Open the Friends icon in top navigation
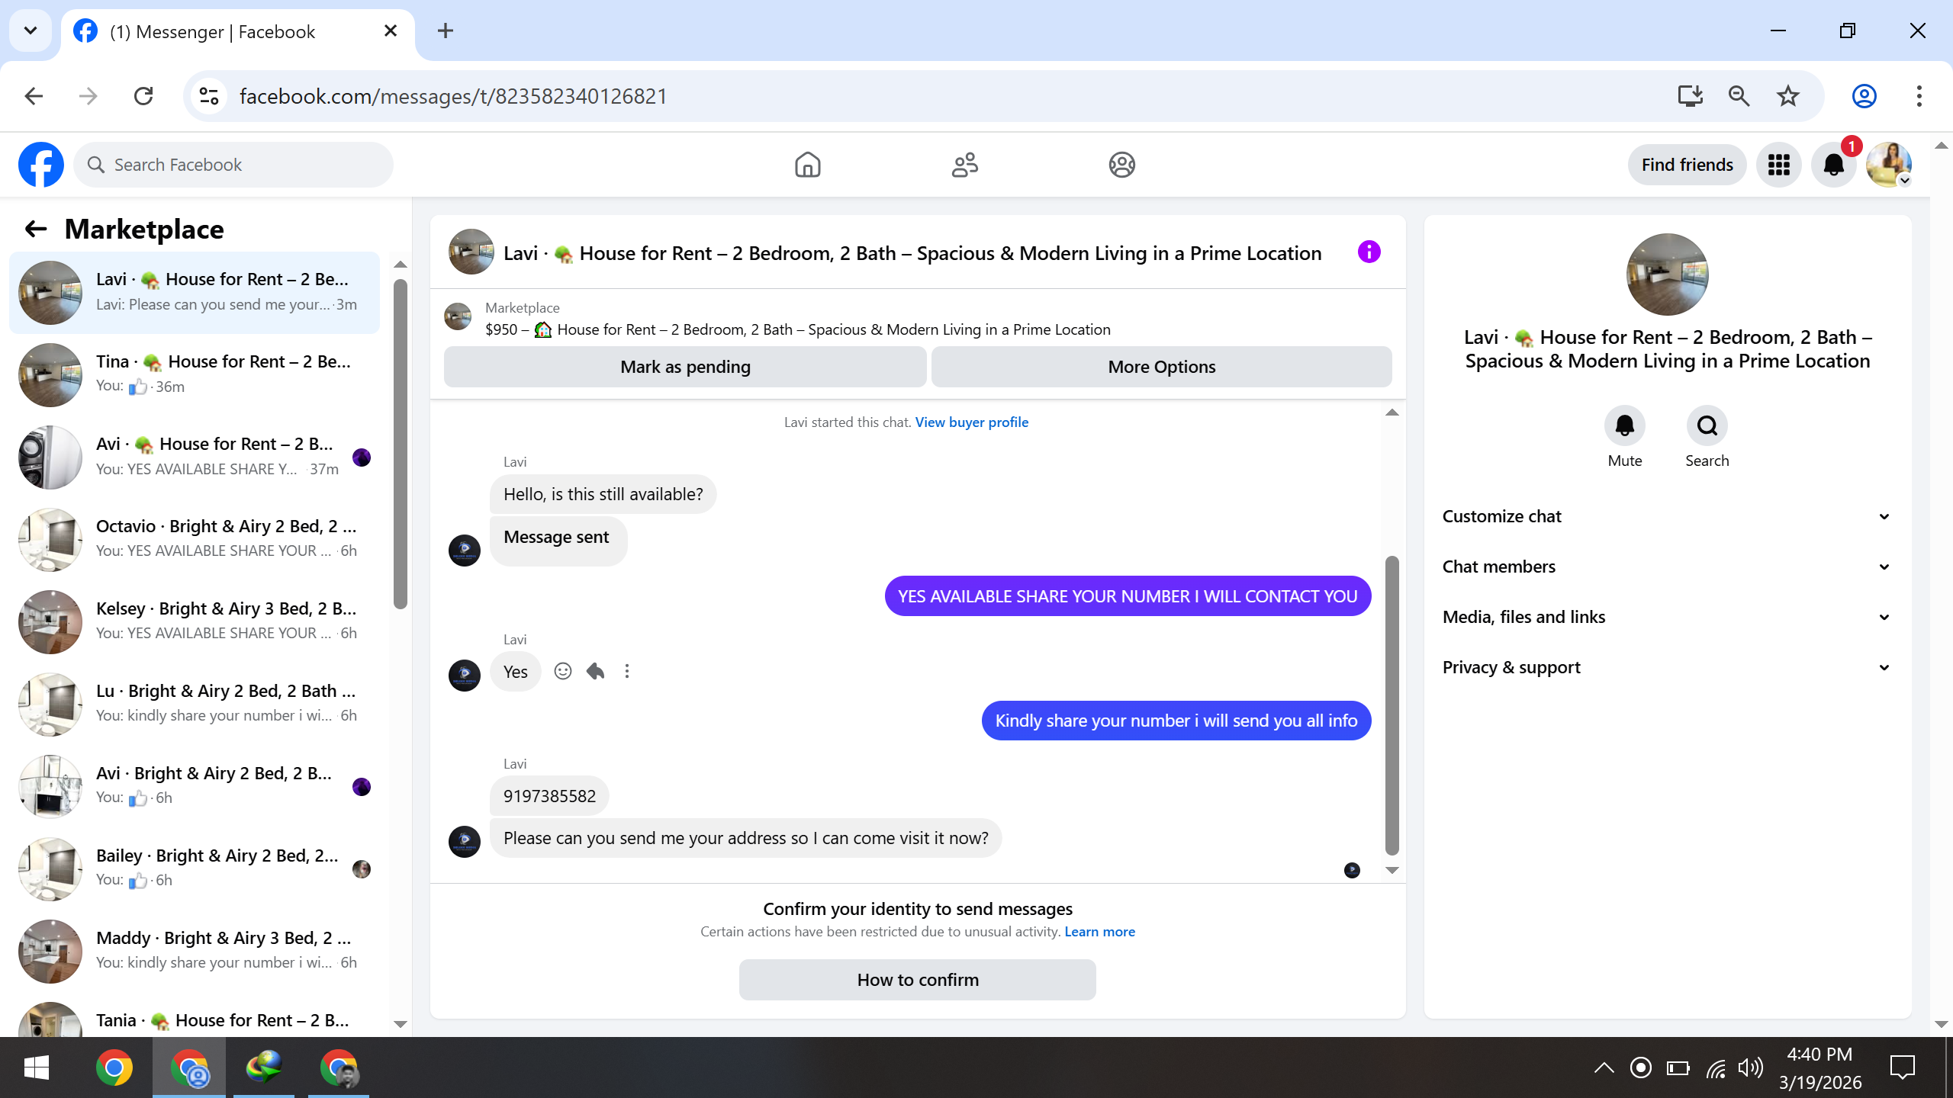 [x=964, y=165]
